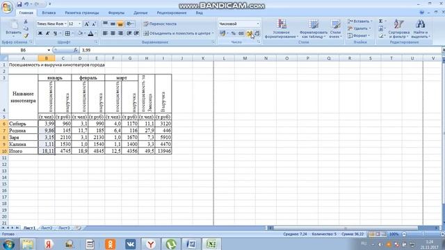Click Удалить cells button
The image size is (445, 250).
point(359,28)
